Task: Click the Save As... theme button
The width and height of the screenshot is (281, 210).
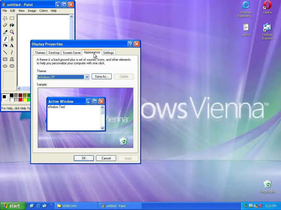Action: pos(102,77)
